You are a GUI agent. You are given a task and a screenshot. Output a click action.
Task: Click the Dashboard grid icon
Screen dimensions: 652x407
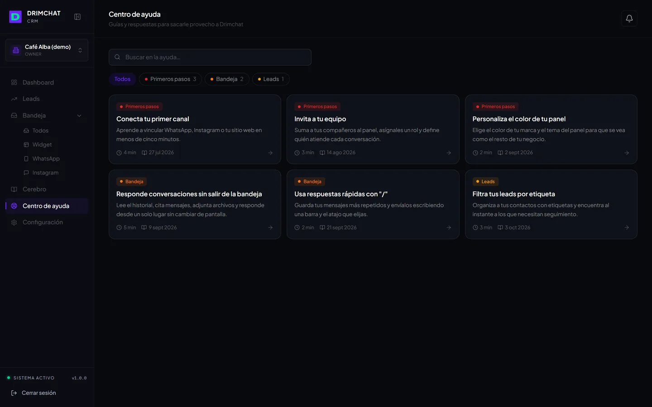point(14,82)
